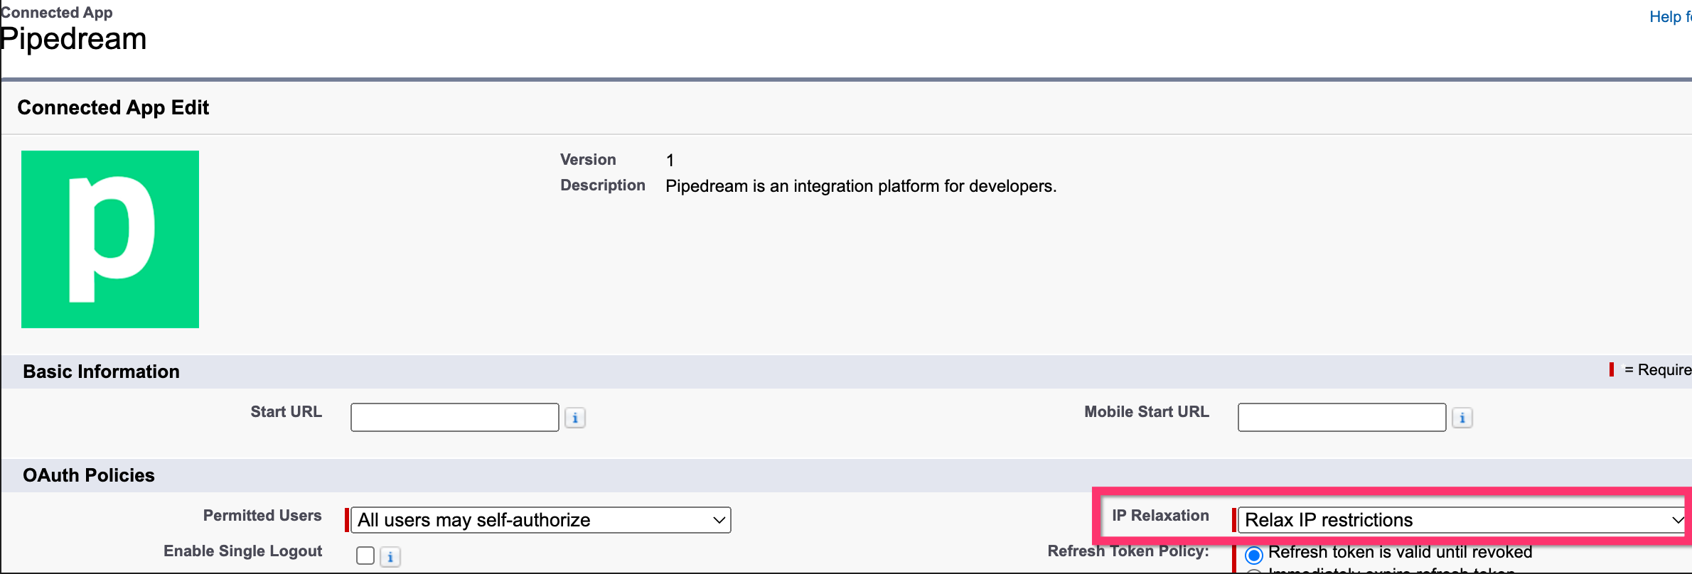
Task: Click the Enable Single Logout label
Action: click(x=242, y=551)
